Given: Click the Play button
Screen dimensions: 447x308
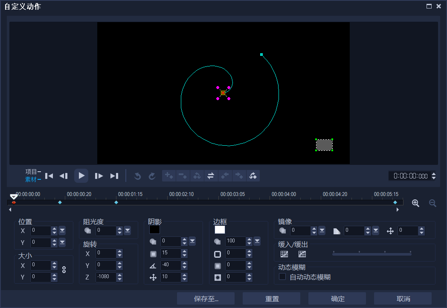Looking at the screenshot, I should (81, 176).
